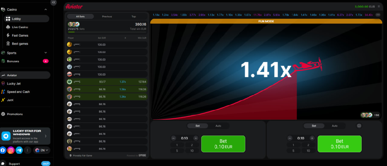Open full multiplier history with the ellipsis button
This screenshot has height=166, width=387.
378,15
